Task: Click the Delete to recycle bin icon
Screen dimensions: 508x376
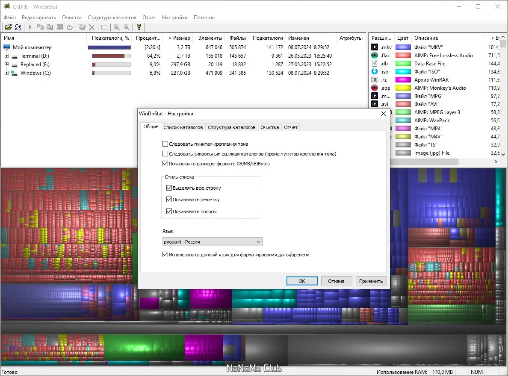Action: [x=82, y=27]
